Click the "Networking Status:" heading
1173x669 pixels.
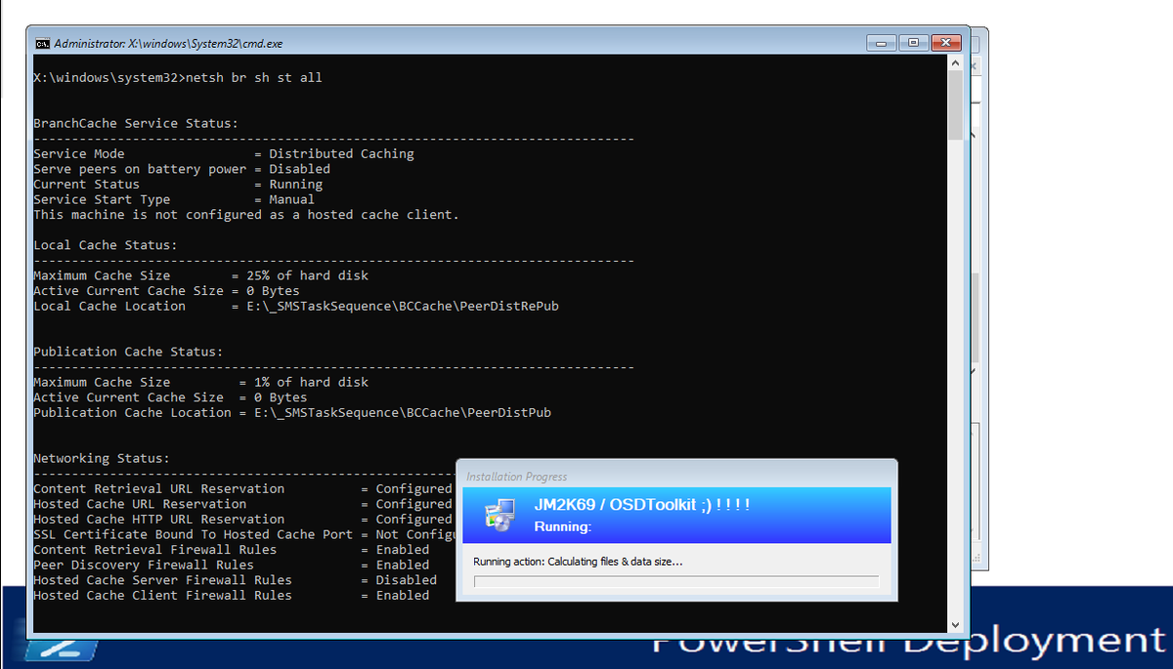[x=102, y=458]
